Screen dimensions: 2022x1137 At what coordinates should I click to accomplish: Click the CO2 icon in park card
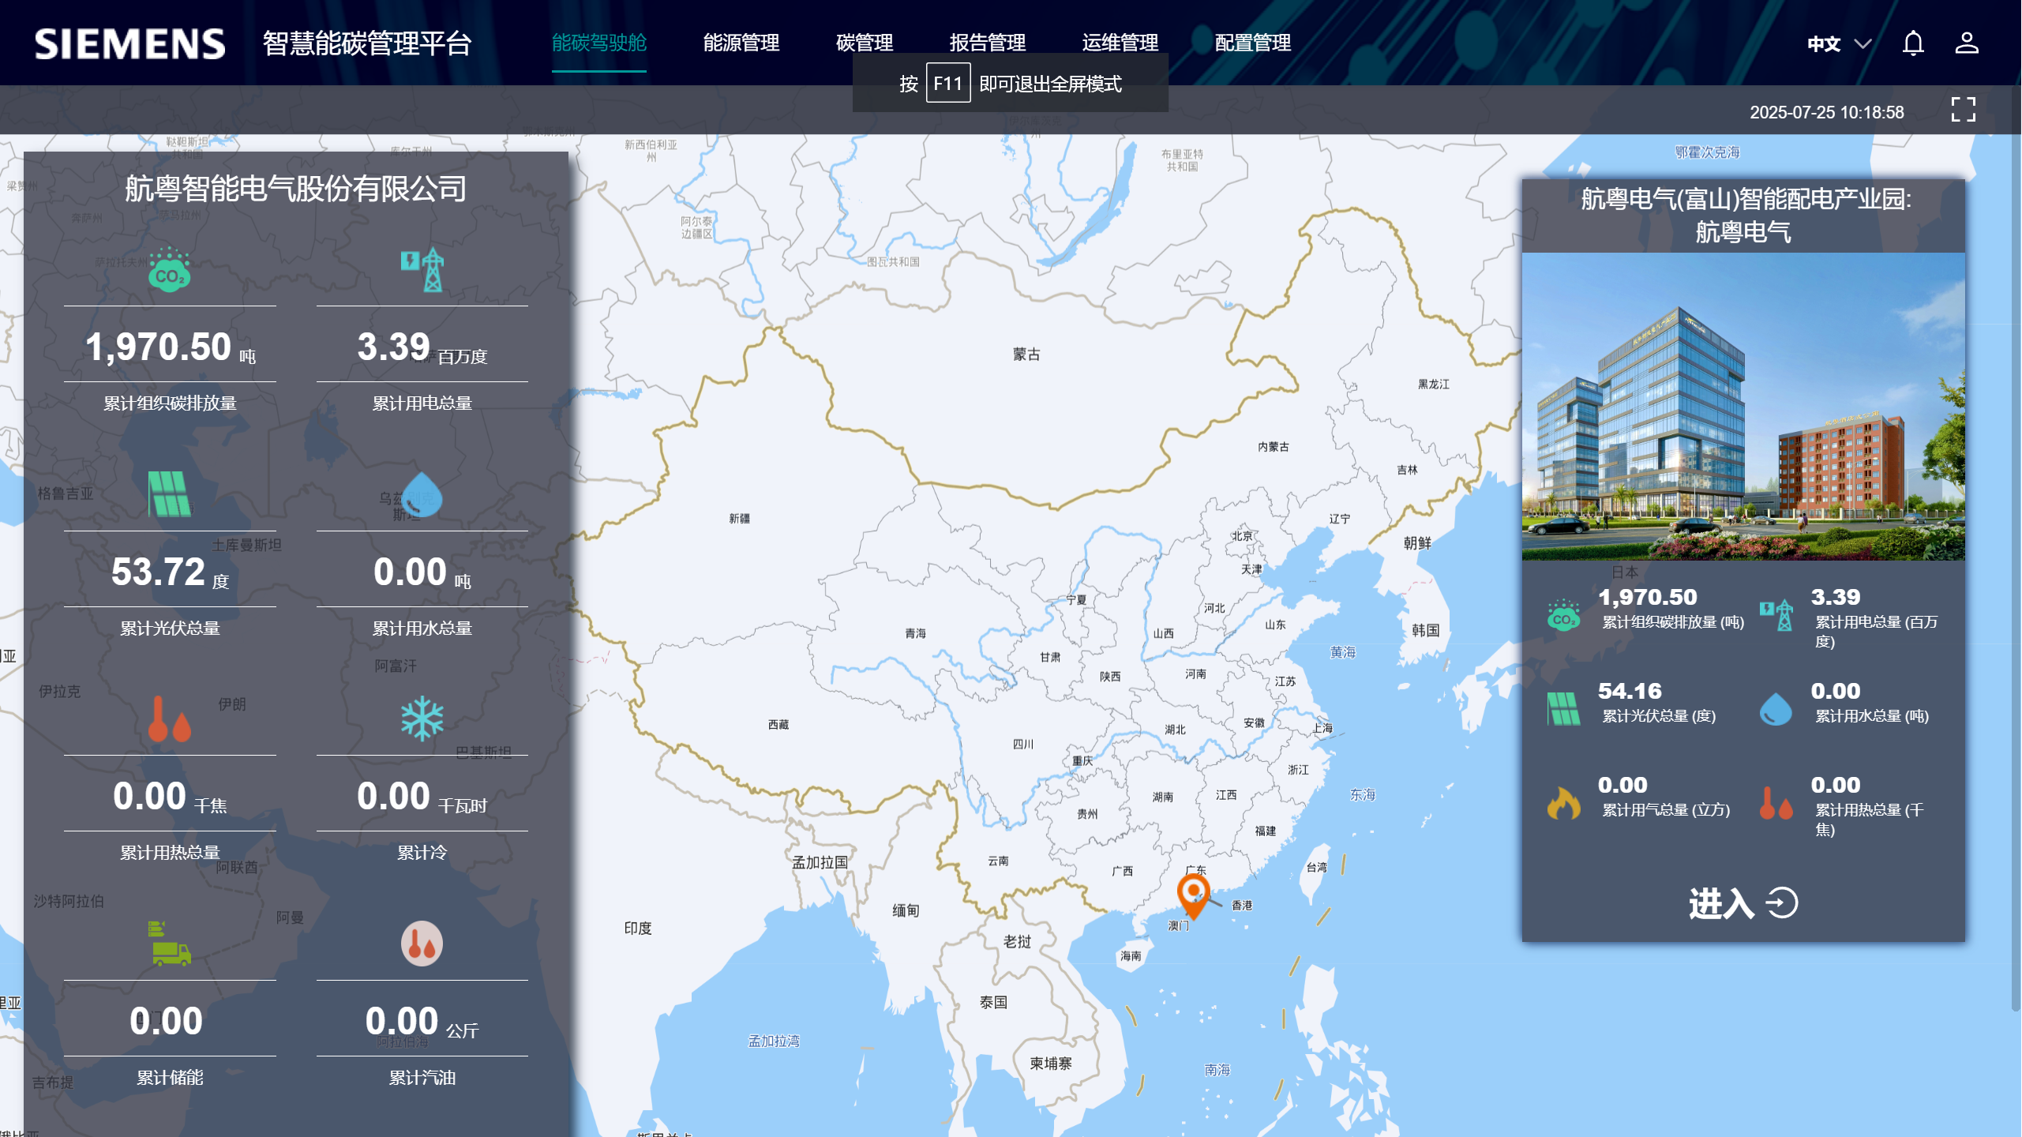pyautogui.click(x=1564, y=615)
